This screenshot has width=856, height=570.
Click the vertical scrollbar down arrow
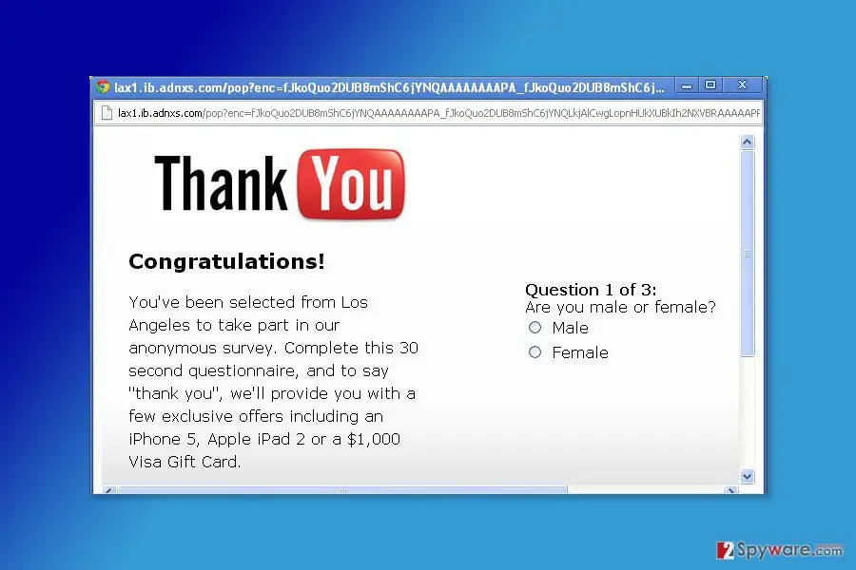click(747, 476)
